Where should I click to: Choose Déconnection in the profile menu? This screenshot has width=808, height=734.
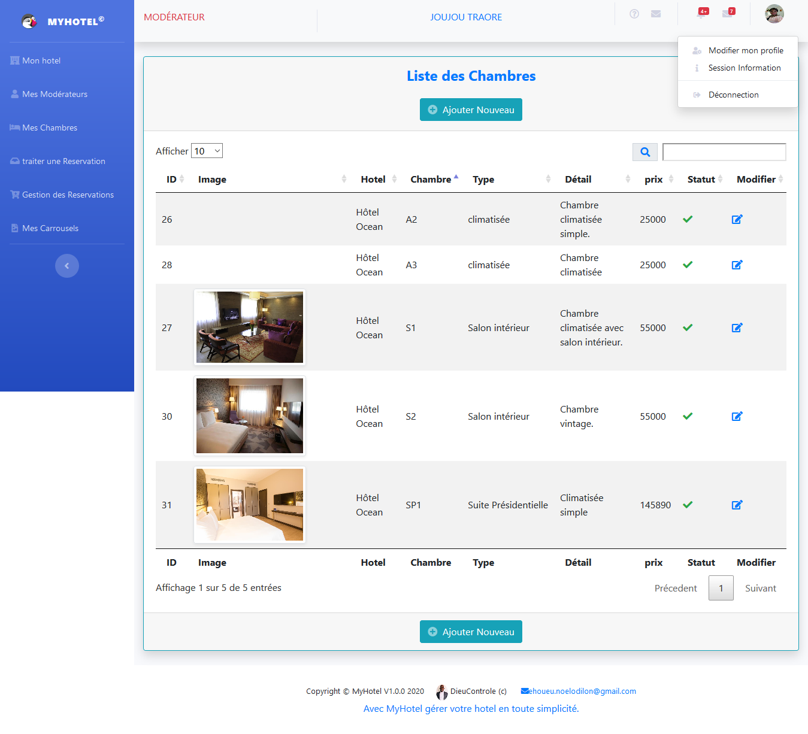733,94
